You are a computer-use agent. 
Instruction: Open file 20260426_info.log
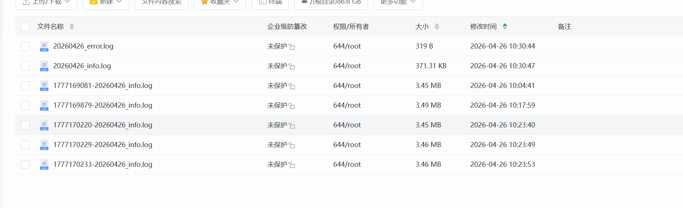tap(82, 66)
